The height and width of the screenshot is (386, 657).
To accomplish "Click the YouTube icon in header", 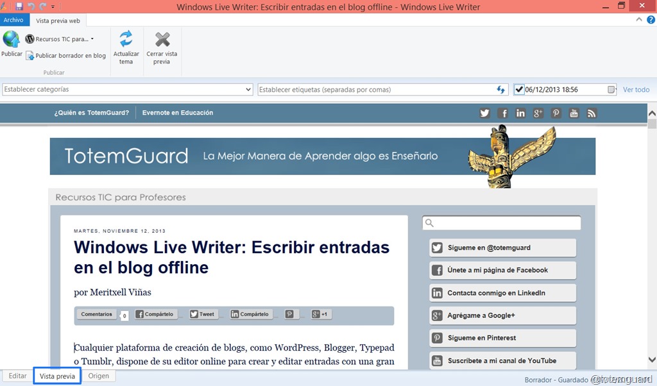I will coord(574,113).
